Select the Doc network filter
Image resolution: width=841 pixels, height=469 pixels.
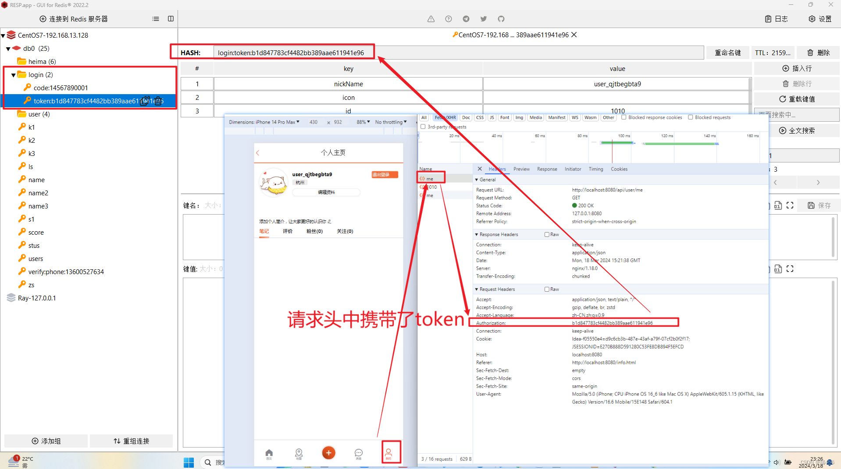point(466,117)
